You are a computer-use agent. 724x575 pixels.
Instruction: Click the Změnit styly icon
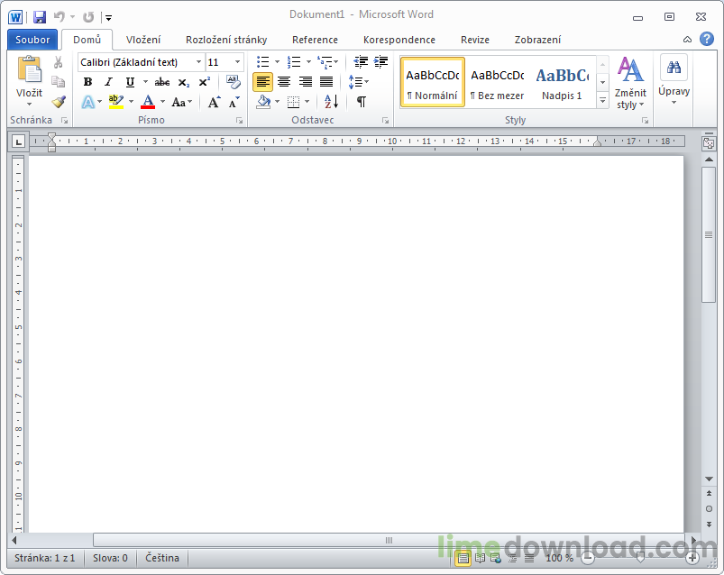pyautogui.click(x=630, y=69)
